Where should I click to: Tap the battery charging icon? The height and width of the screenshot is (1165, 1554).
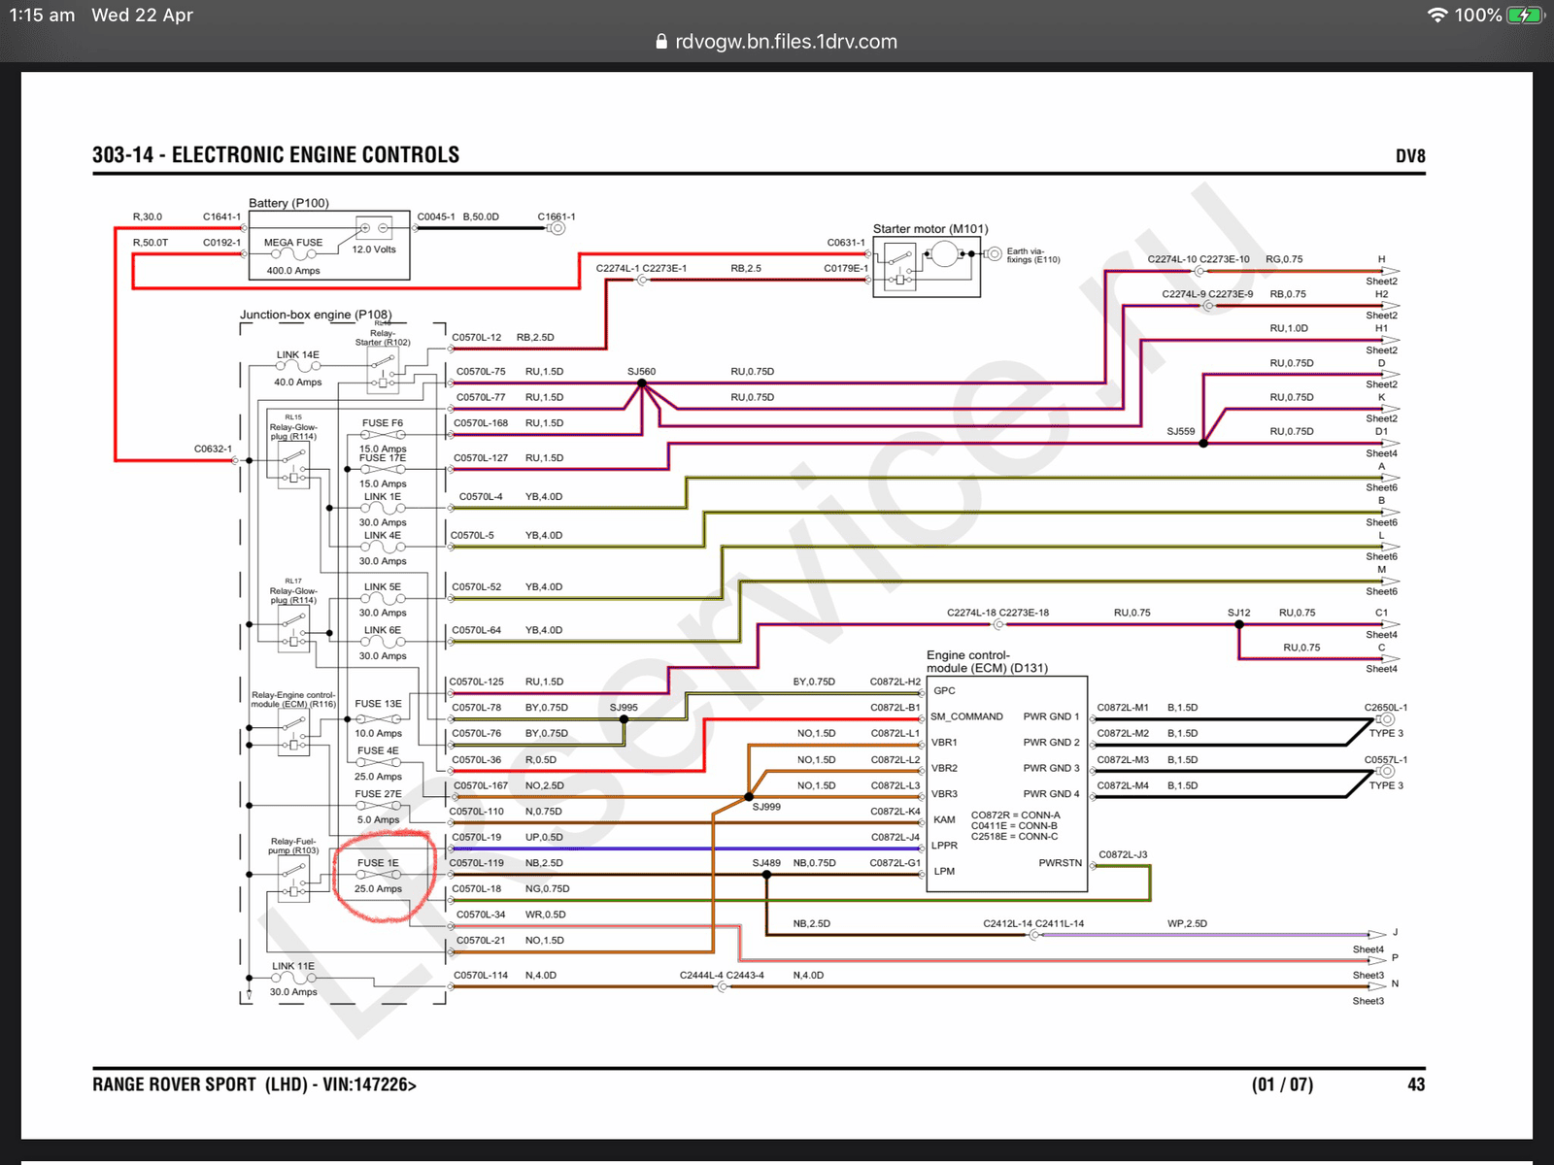click(x=1525, y=16)
